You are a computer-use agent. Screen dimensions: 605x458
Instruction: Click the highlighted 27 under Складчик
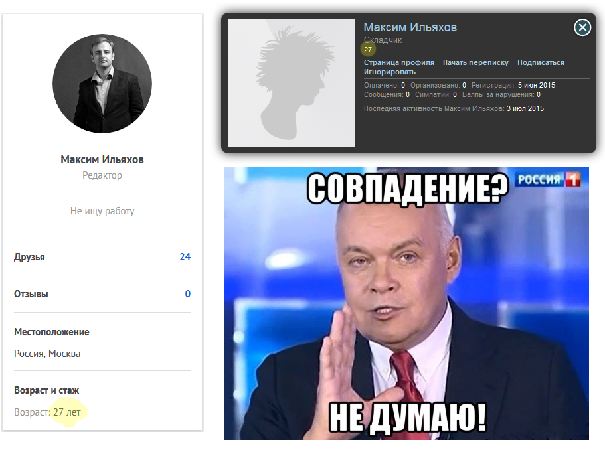368,50
